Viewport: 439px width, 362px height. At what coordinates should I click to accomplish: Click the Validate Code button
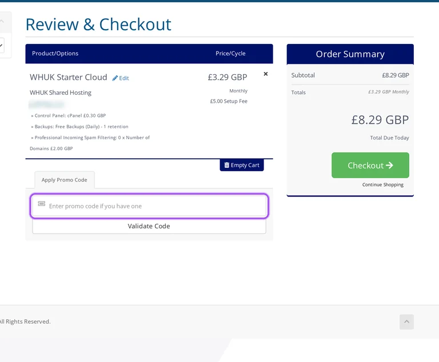pyautogui.click(x=149, y=226)
